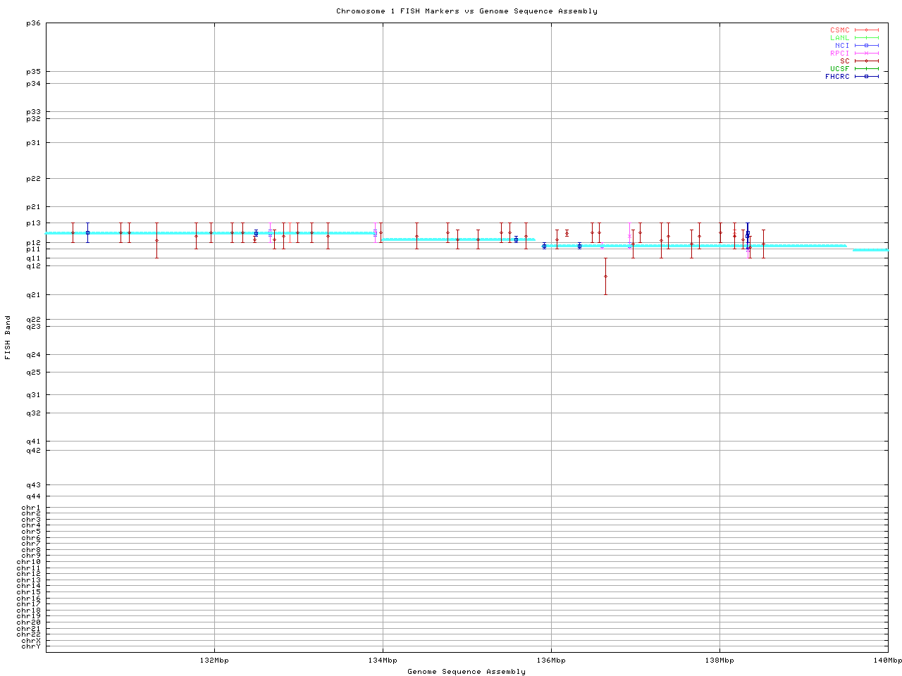The width and height of the screenshot is (902, 676).
Task: Click the FHCRC legend label
Action: click(837, 77)
